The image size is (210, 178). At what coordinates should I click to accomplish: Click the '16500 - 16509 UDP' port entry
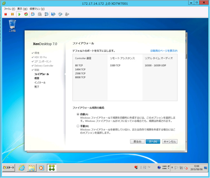(x=155, y=66)
